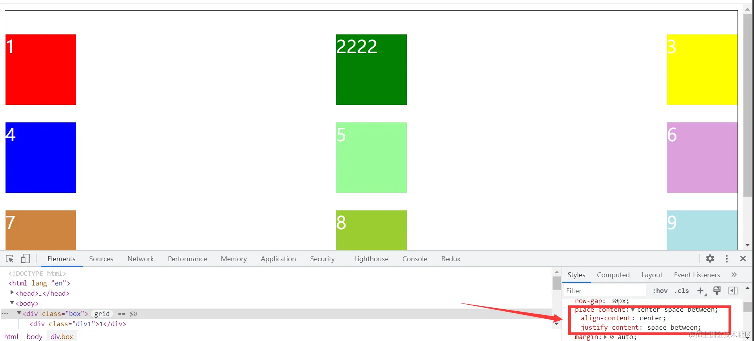This screenshot has width=754, height=341.
Task: Open the Event Listeners sub-tab
Action: click(697, 275)
